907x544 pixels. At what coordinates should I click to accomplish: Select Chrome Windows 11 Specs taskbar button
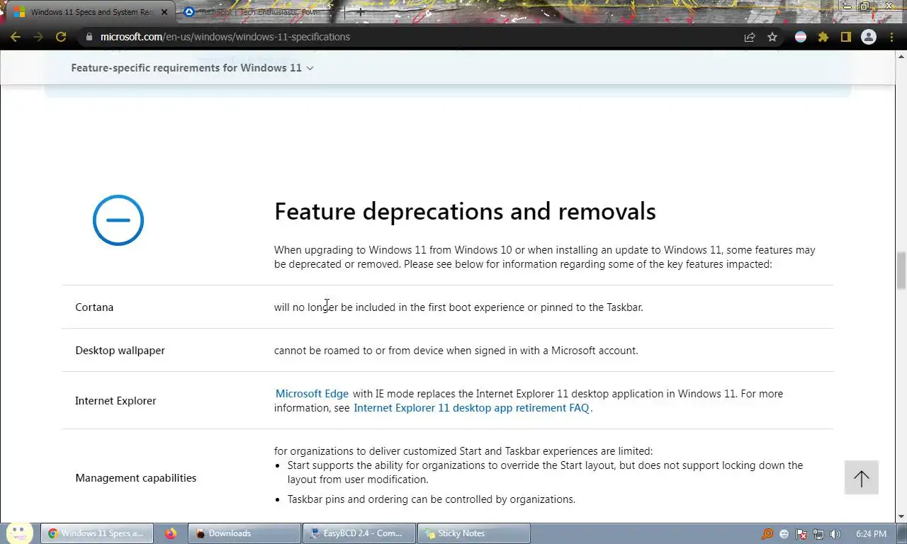click(x=96, y=533)
